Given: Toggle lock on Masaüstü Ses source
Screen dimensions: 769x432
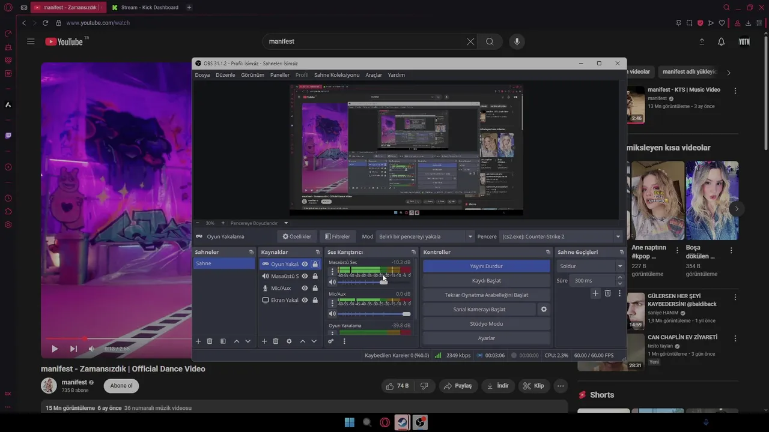Looking at the screenshot, I should click(x=315, y=276).
